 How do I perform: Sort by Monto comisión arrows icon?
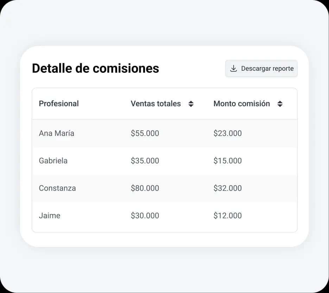click(280, 104)
